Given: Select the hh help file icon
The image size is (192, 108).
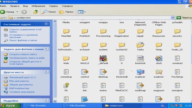Looking at the screenshot, I should click(x=66, y=85).
